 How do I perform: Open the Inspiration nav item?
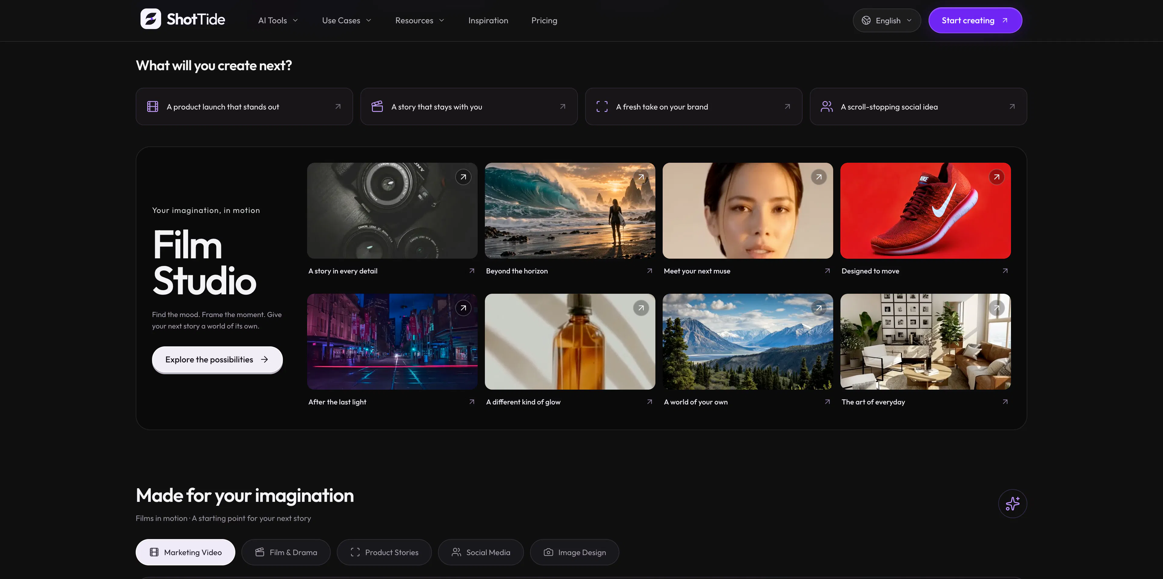(488, 20)
